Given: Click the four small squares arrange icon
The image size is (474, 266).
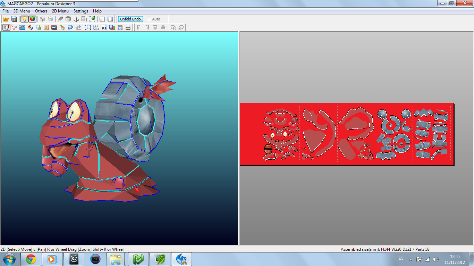Looking at the screenshot, I should pyautogui.click(x=96, y=27).
